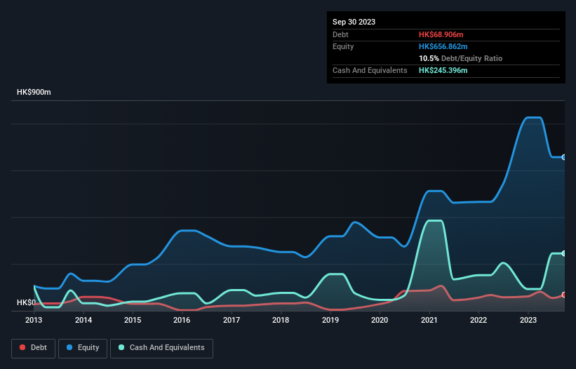Click the HK$900m y-axis label

pyautogui.click(x=34, y=92)
